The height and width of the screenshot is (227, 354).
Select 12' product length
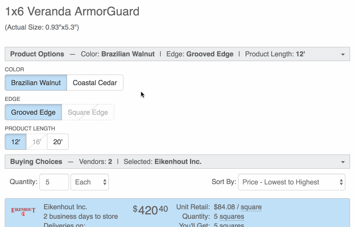[16, 142]
